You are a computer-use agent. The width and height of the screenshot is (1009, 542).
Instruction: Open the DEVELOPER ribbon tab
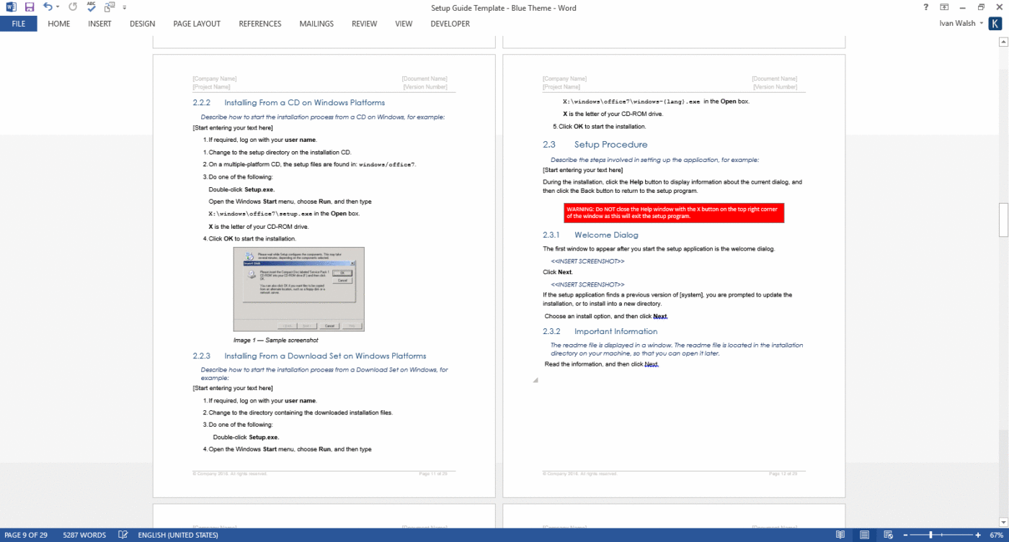pos(450,24)
